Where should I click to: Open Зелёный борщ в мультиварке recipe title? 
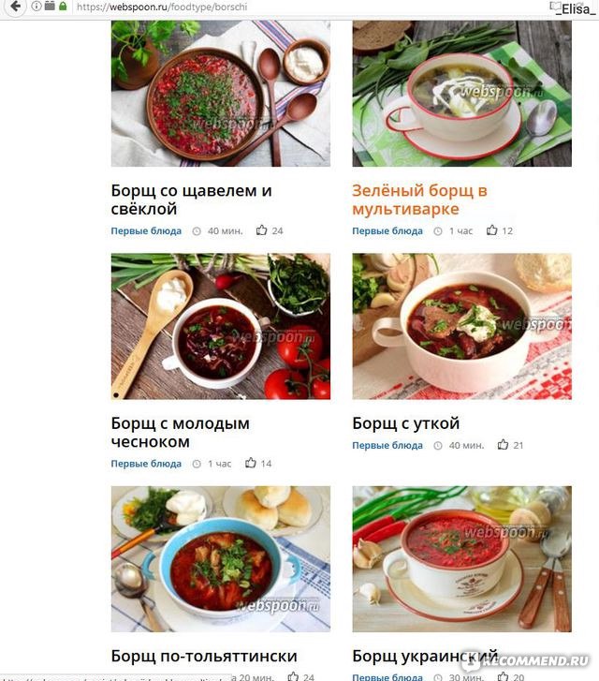point(419,200)
